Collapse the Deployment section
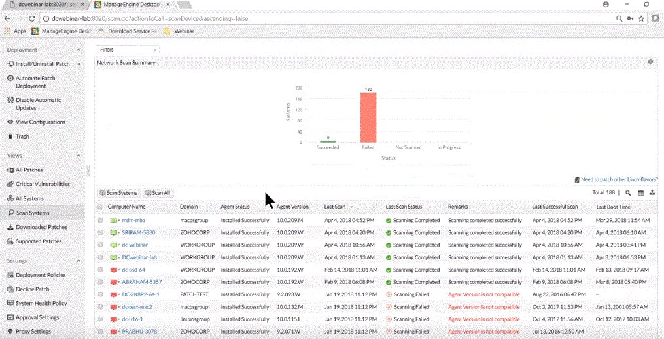The image size is (664, 339). 79,50
